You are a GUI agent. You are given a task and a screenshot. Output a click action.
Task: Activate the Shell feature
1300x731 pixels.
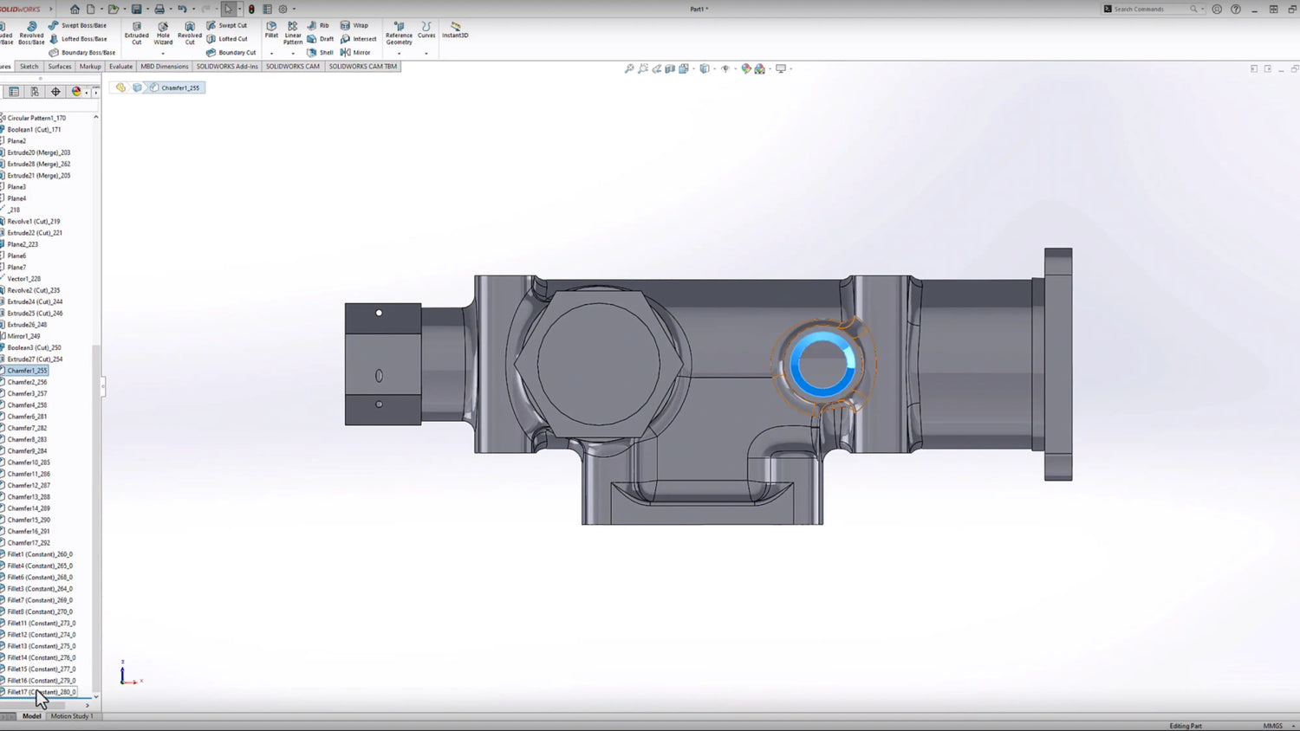[320, 52]
